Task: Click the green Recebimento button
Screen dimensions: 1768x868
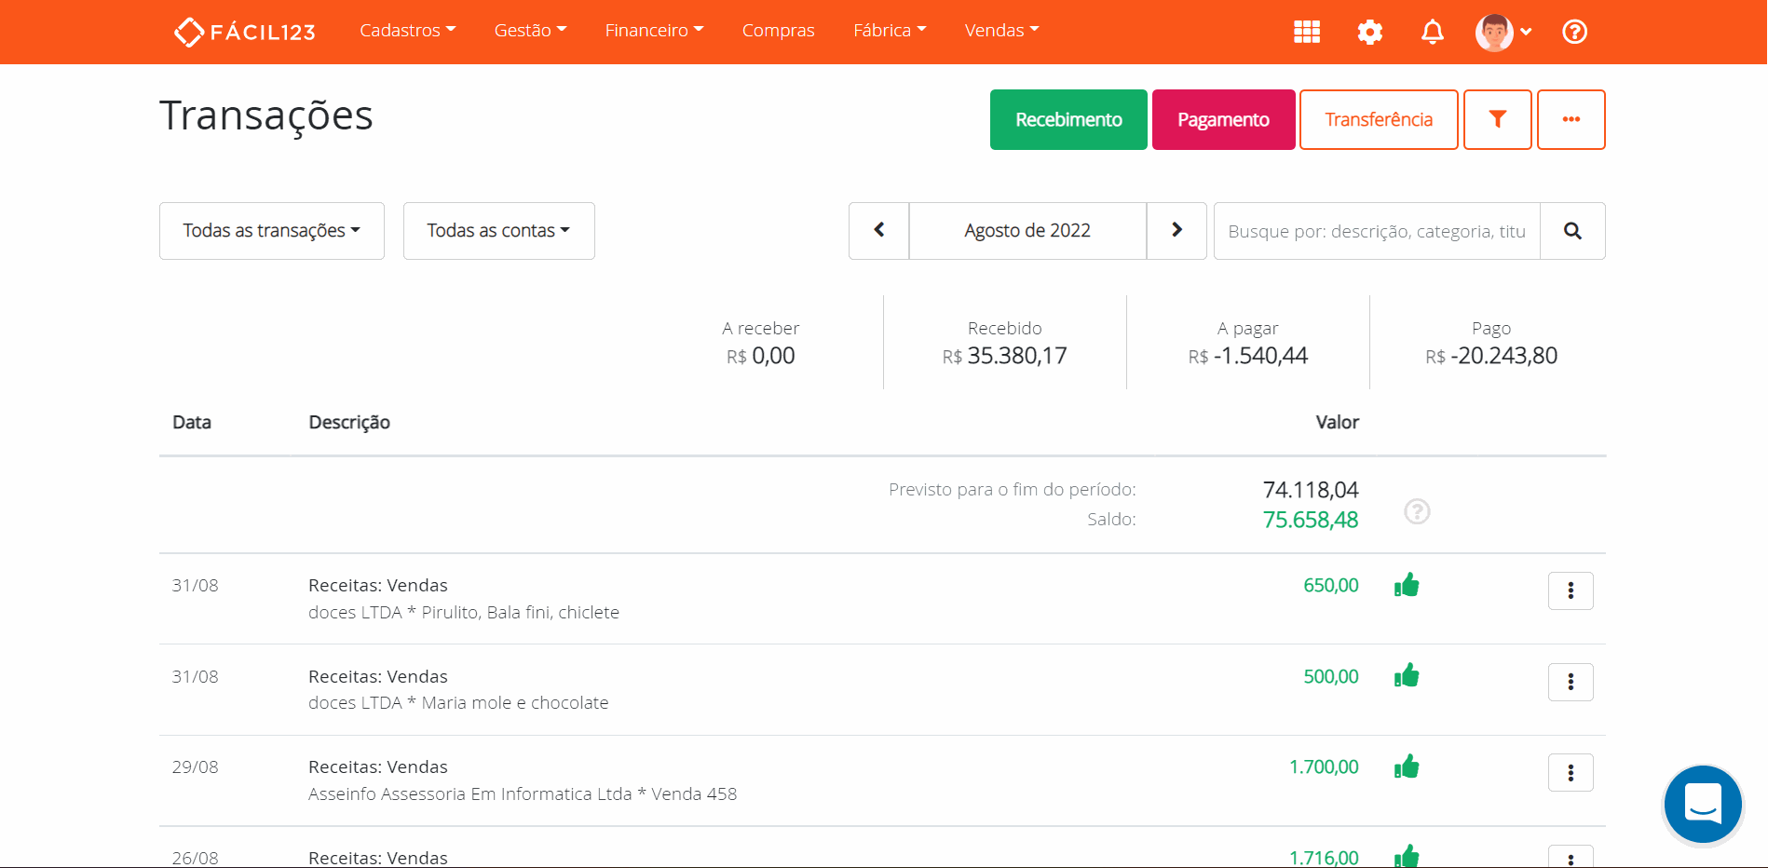Action: tap(1068, 119)
